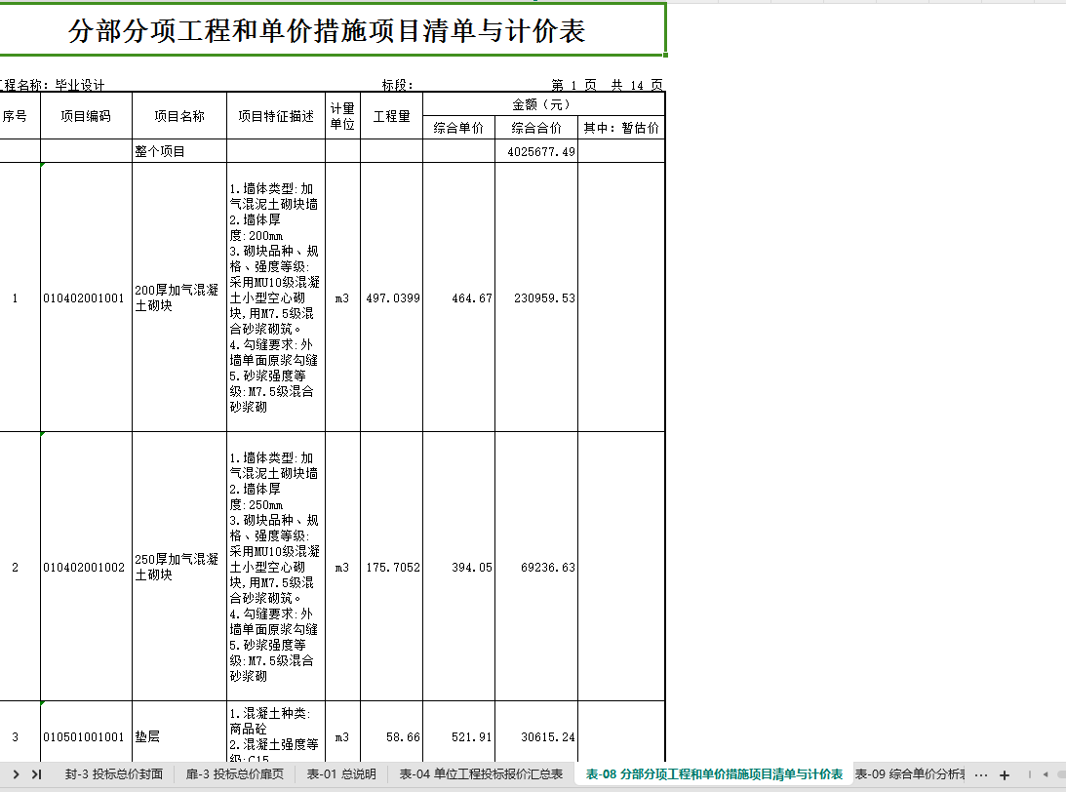The width and height of the screenshot is (1066, 792).
Task: Select total price cell 230959.53
Action: [x=536, y=297]
